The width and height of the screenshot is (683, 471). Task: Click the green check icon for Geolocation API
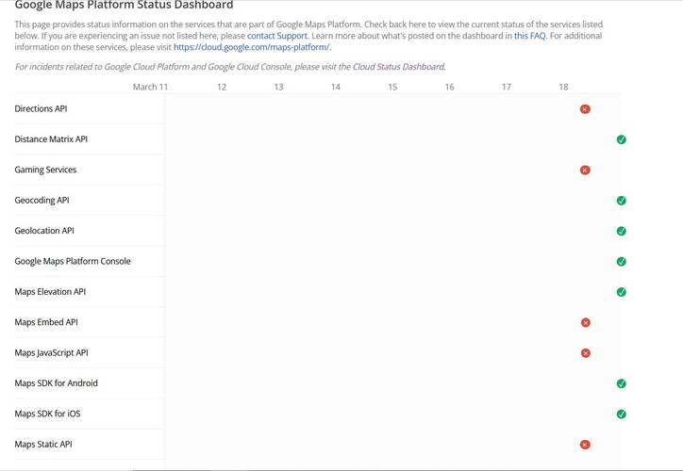(621, 231)
